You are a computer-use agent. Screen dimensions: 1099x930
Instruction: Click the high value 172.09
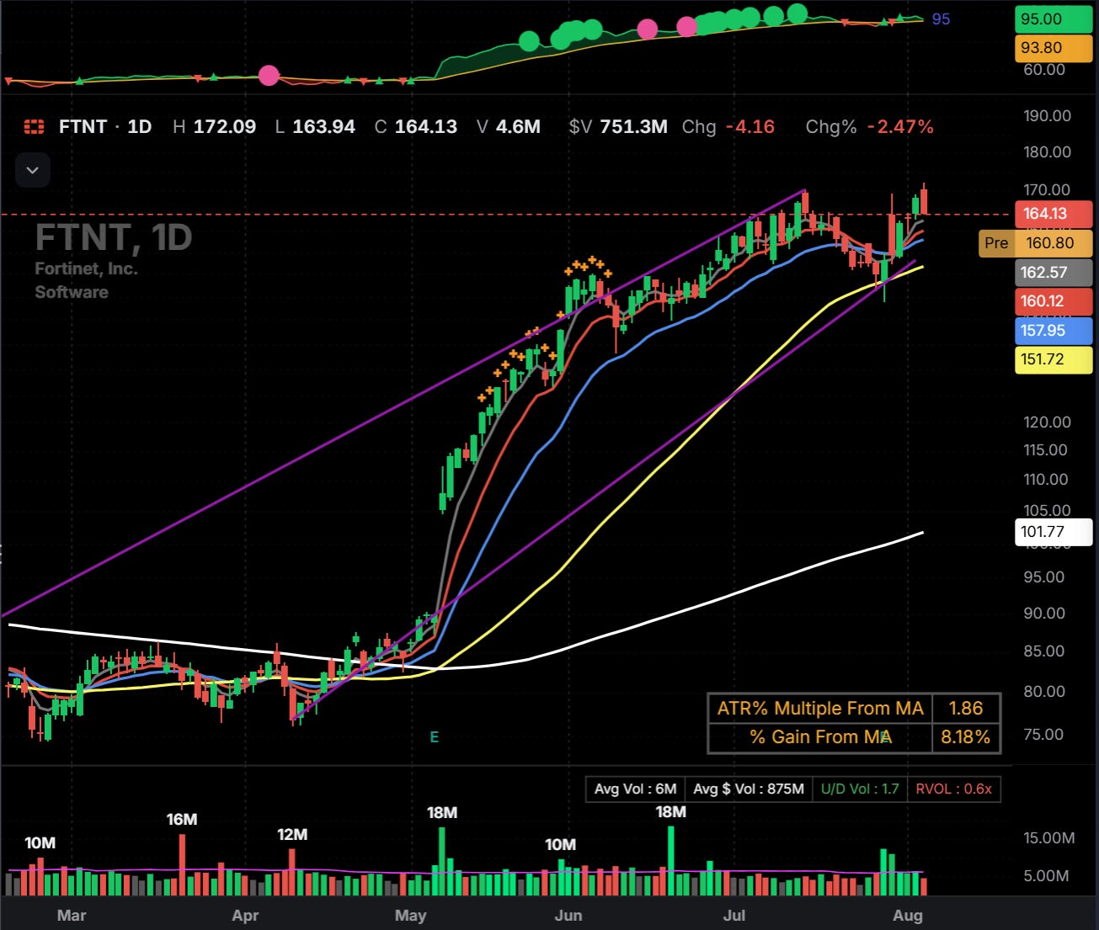click(224, 127)
